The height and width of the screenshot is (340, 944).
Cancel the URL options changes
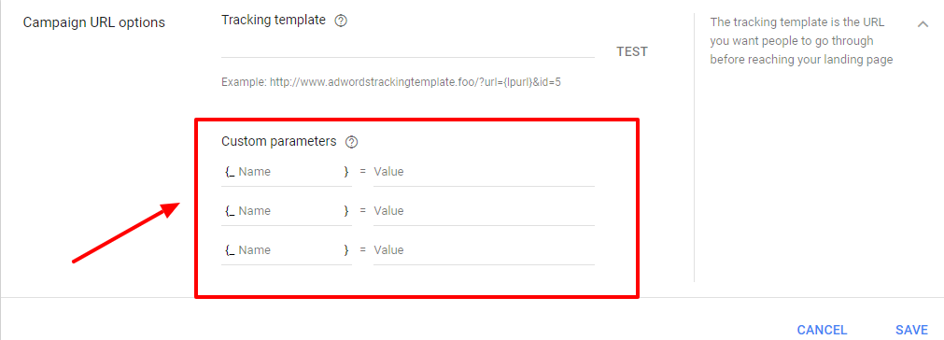click(822, 330)
